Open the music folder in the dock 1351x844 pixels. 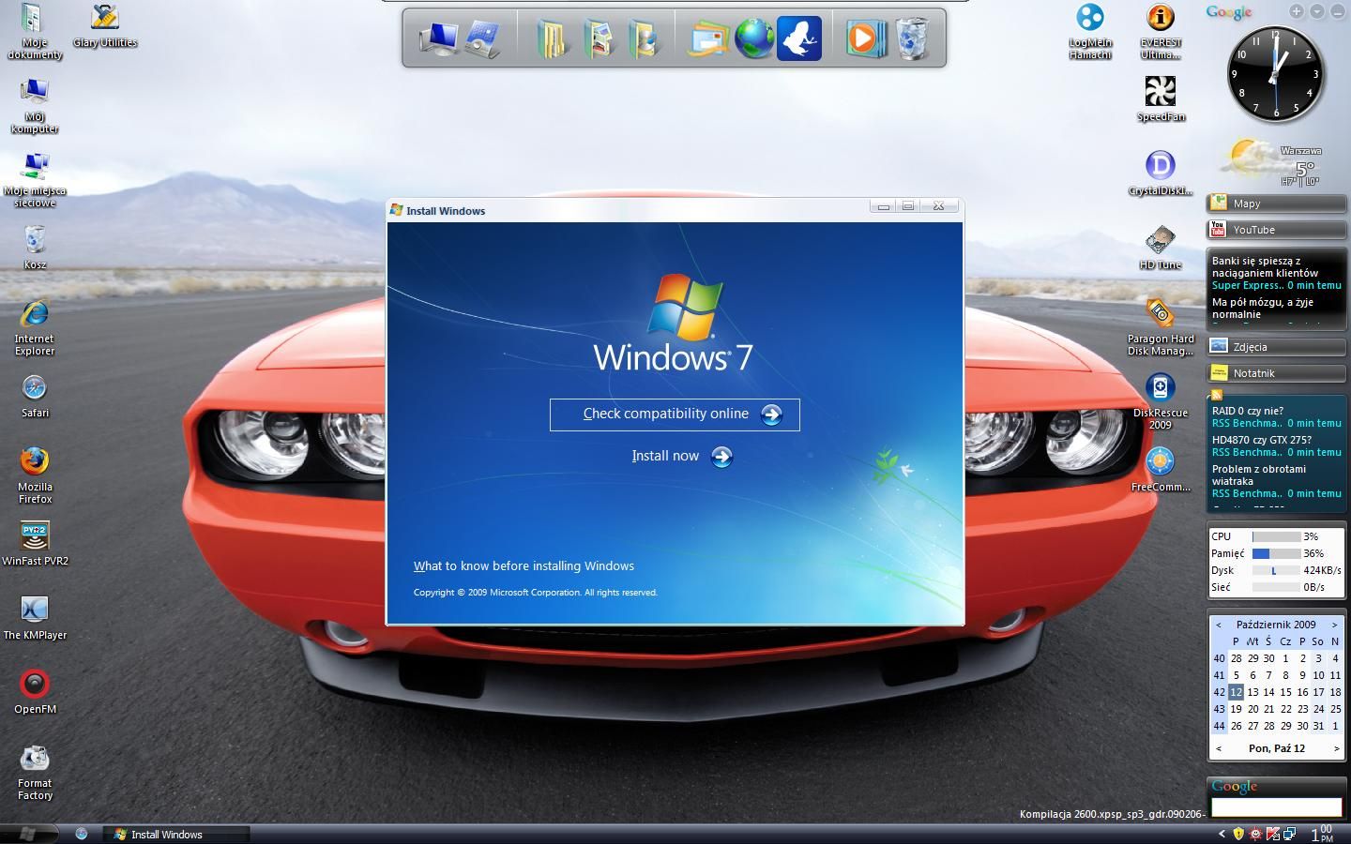[644, 38]
